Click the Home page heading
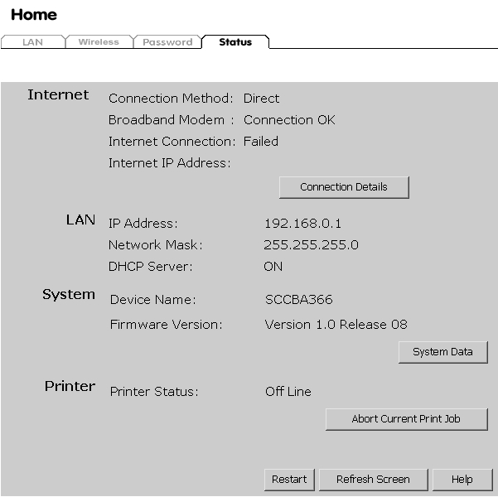Screen dimensions: 498x497 tap(34, 15)
